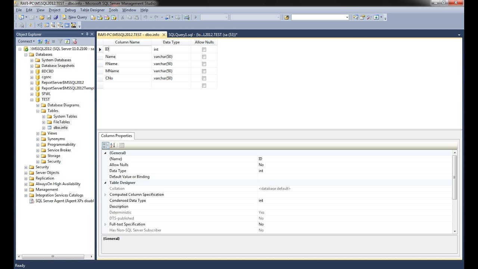Viewport: 478px width, 269px height.
Task: Open Manage Check Constraints icon
Action: [x=67, y=25]
